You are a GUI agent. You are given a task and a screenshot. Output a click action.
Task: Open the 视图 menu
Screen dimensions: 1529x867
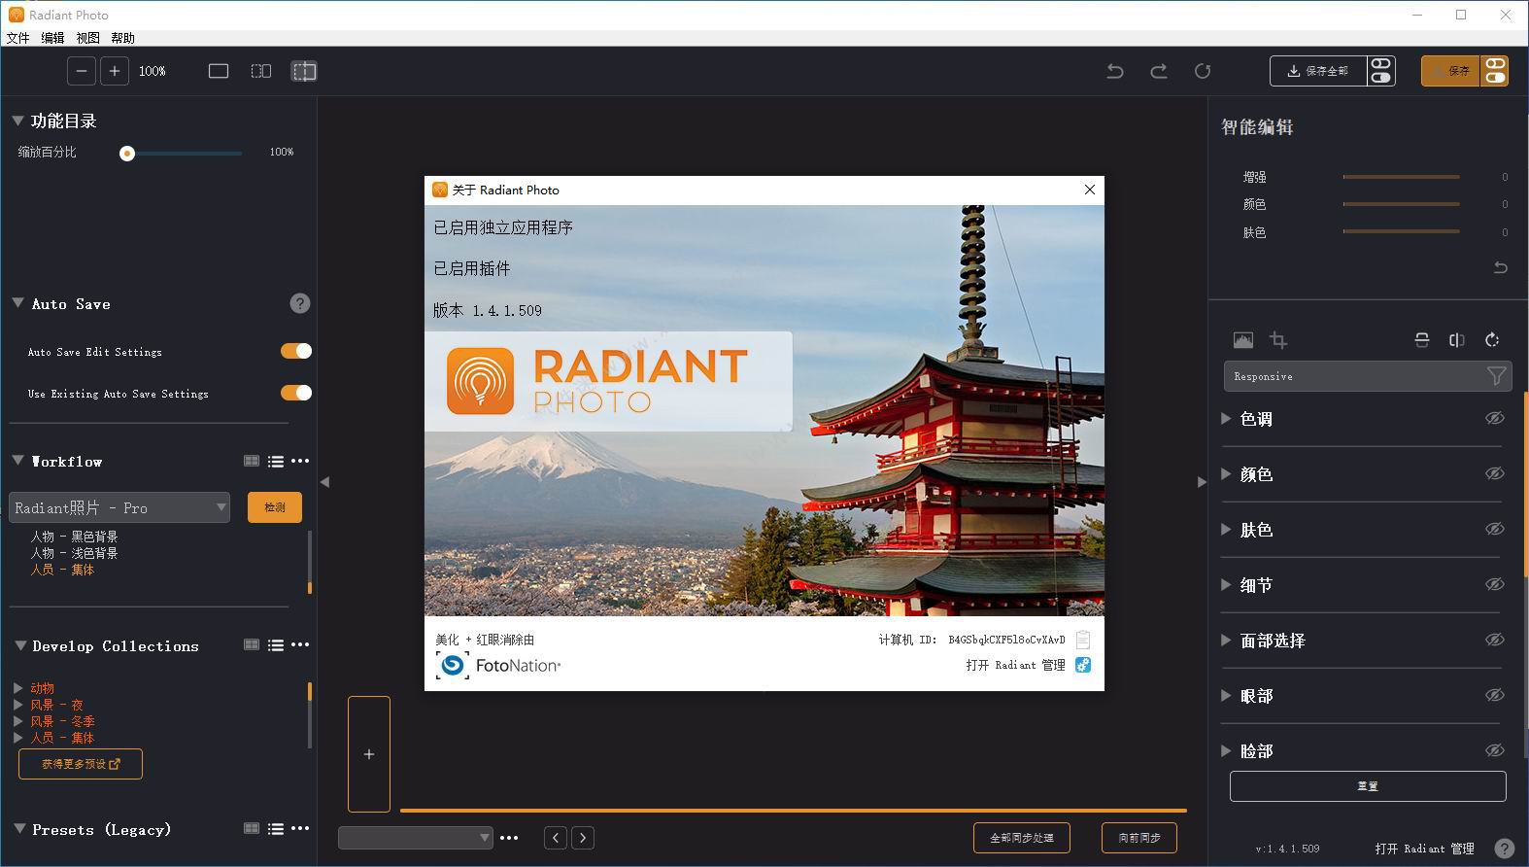pos(87,38)
